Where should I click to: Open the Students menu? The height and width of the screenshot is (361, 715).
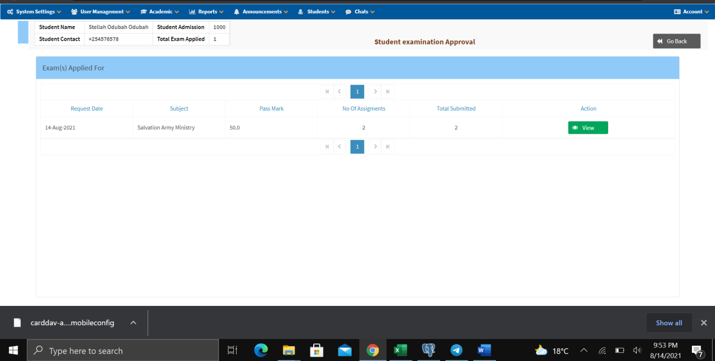(317, 12)
